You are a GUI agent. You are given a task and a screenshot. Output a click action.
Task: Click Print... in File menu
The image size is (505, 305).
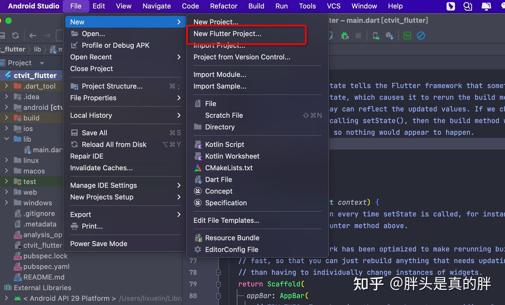pyautogui.click(x=125, y=226)
